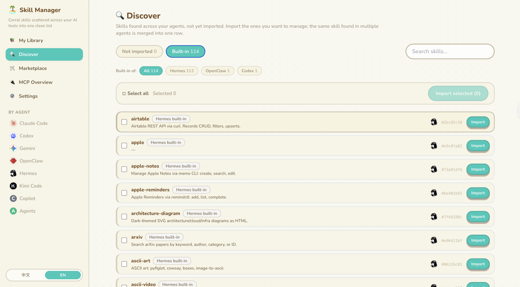Click the Hermes icon in apple-reminders row

(x=434, y=193)
